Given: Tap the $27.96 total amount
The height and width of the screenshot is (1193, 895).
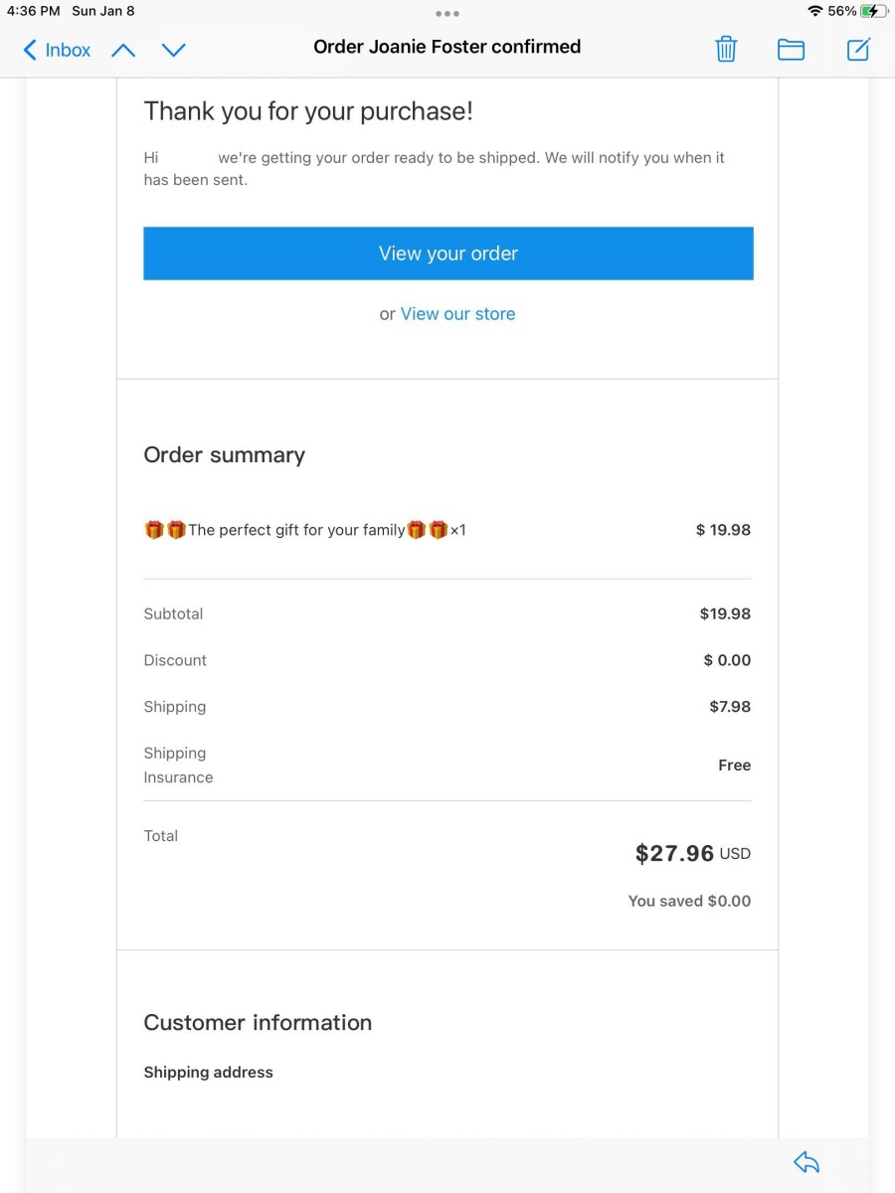Looking at the screenshot, I should point(675,853).
